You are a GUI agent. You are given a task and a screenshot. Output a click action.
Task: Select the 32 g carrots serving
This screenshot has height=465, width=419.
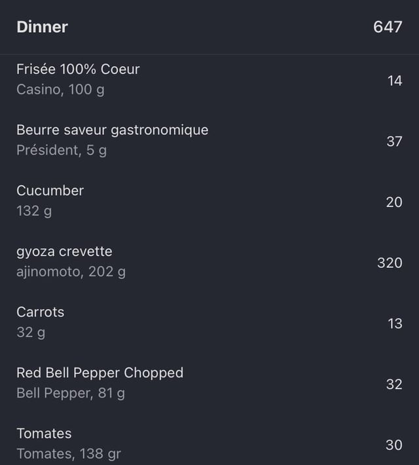click(x=31, y=333)
